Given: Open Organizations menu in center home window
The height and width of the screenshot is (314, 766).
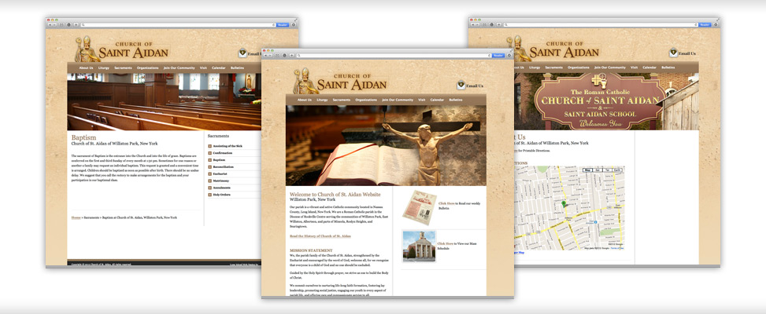Looking at the screenshot, I should click(366, 100).
